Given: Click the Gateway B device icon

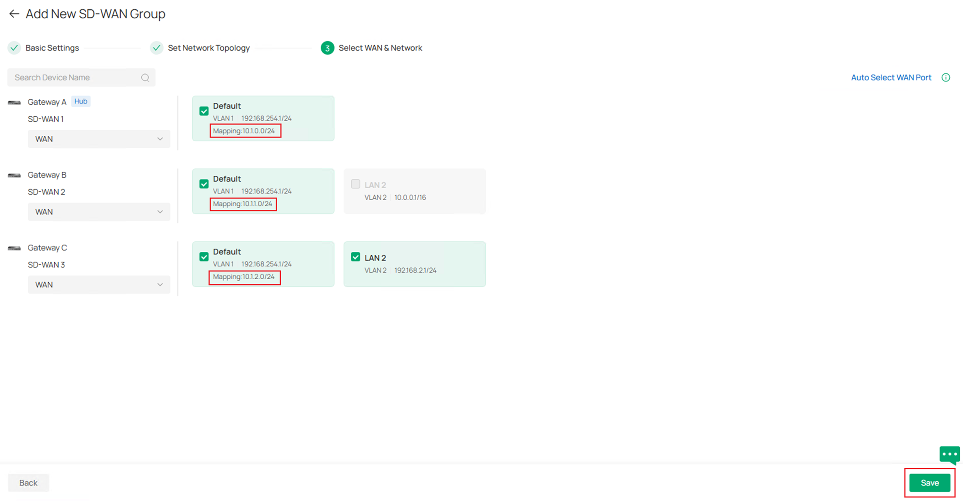Looking at the screenshot, I should pos(14,175).
